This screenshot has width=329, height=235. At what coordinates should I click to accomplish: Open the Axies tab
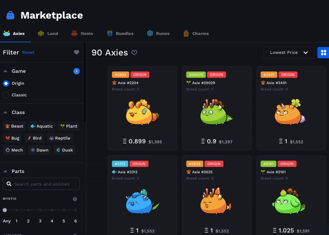coord(14,33)
